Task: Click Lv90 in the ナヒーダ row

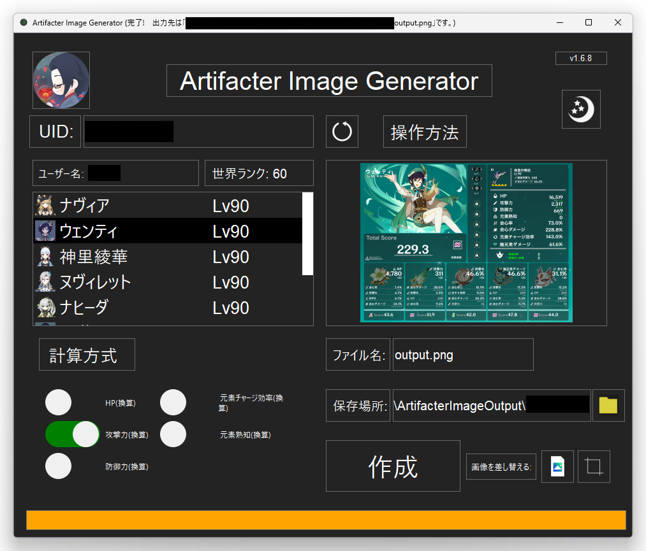Action: (x=231, y=308)
